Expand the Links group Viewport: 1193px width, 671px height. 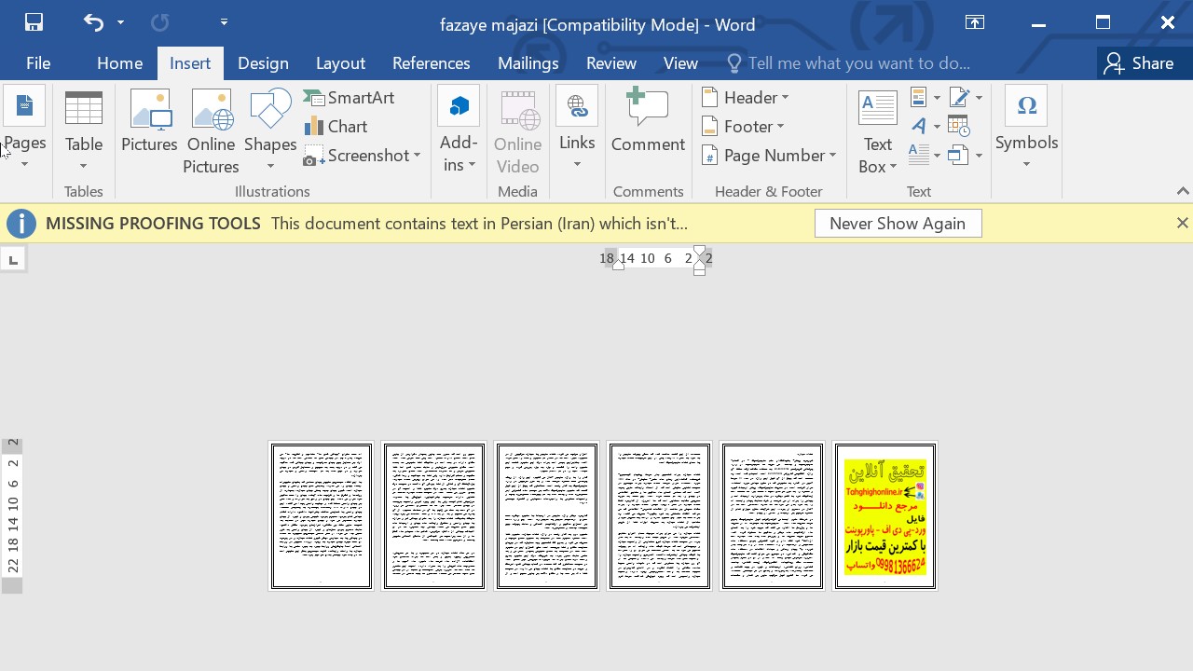tap(577, 130)
